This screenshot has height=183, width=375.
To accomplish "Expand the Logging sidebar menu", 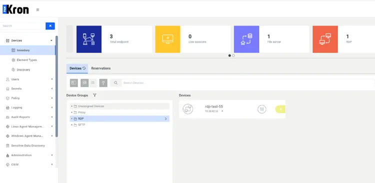I will point(27,107).
